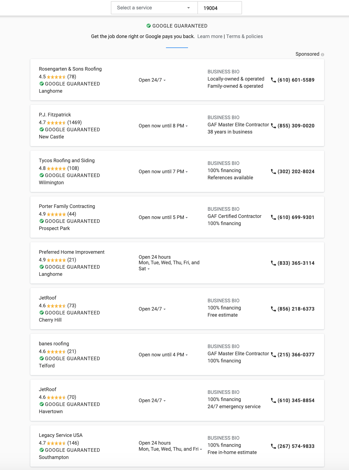The width and height of the screenshot is (349, 470).
Task: Click Preferred Home's Google Guaranteed check badge
Action: point(42,267)
